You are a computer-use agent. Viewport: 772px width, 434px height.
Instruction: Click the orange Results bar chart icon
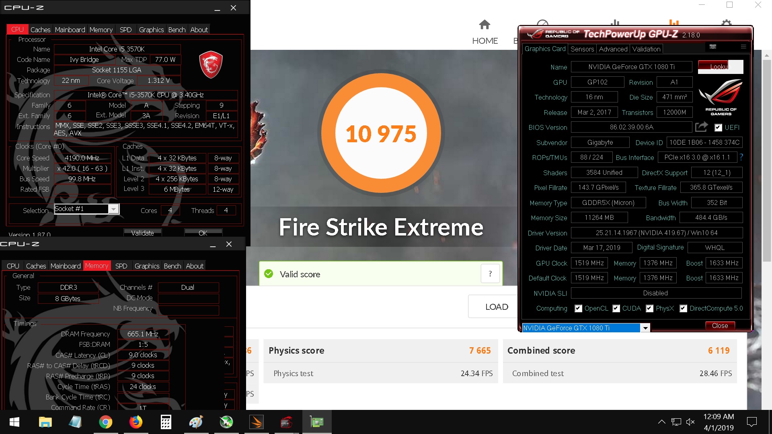674,23
